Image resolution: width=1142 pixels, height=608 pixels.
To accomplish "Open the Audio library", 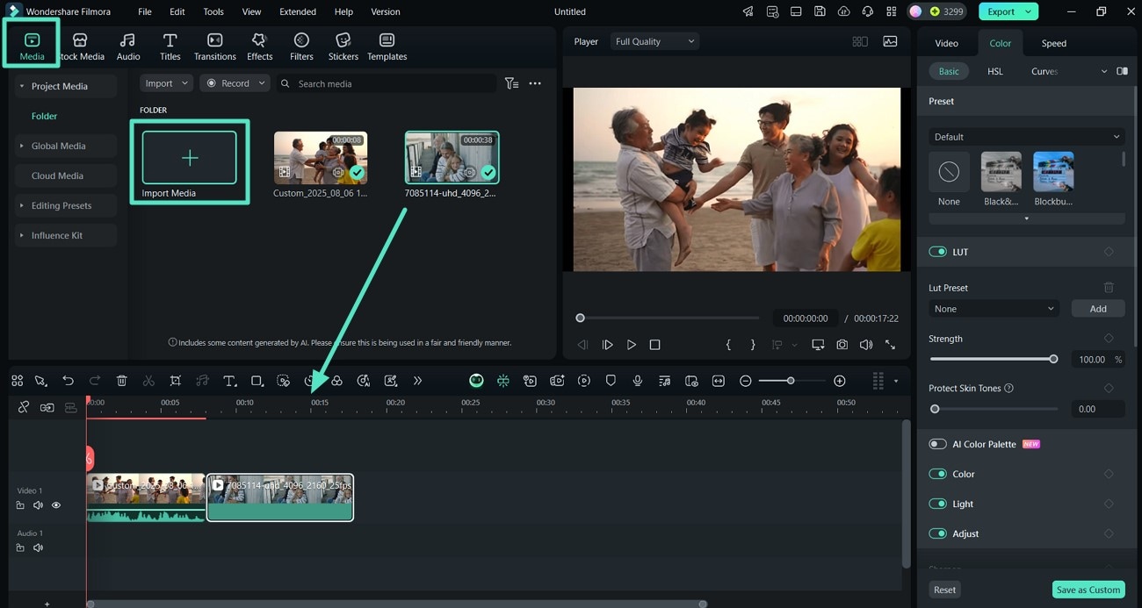I will [x=128, y=46].
